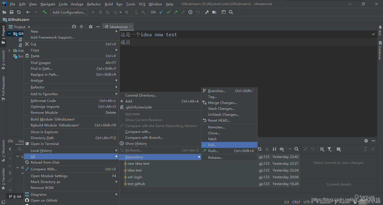Open the Refactor menu in the menu bar
383x205 pixels.
(x=94, y=4)
